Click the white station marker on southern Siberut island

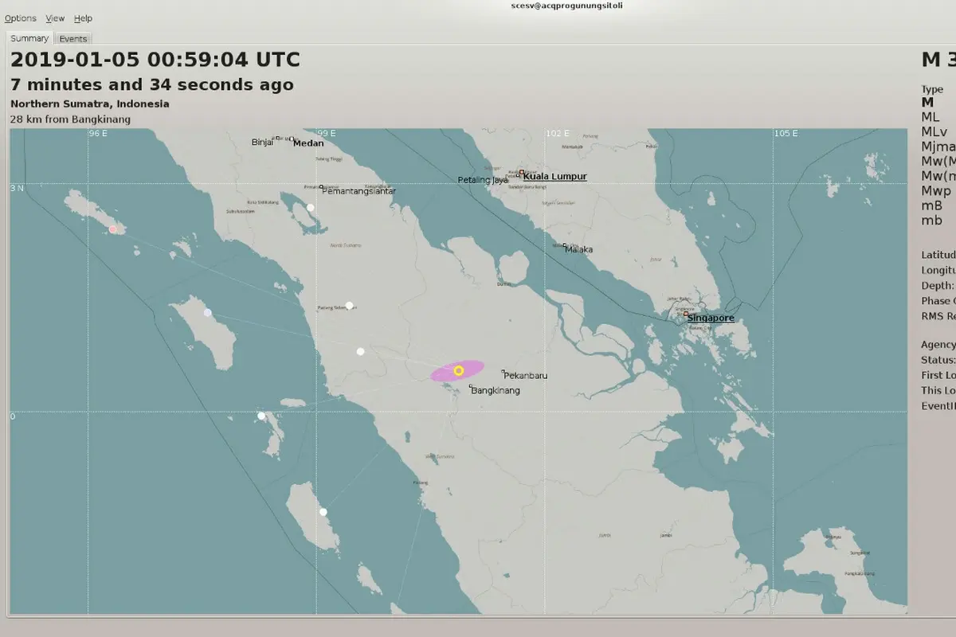point(323,512)
